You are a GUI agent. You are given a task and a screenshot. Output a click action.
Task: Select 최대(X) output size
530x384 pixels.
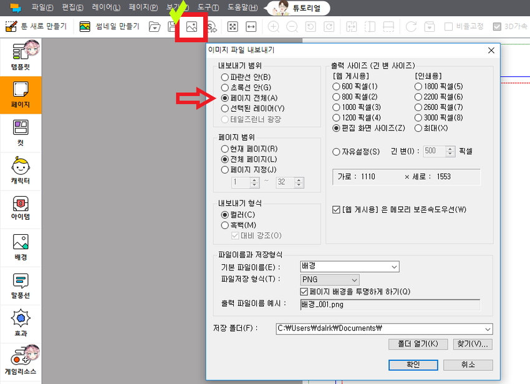pos(431,129)
